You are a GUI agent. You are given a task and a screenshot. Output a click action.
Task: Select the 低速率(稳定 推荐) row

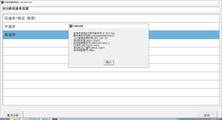[111, 18]
